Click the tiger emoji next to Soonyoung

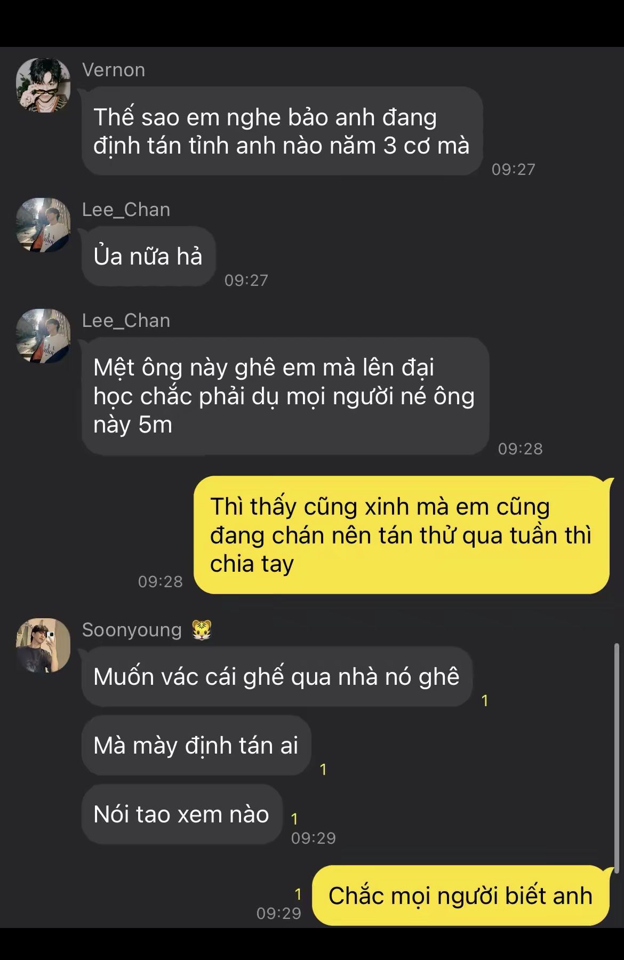202,630
